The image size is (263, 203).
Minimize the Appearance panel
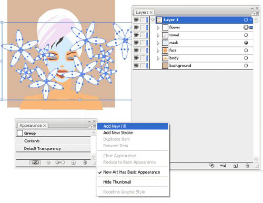(x=89, y=121)
